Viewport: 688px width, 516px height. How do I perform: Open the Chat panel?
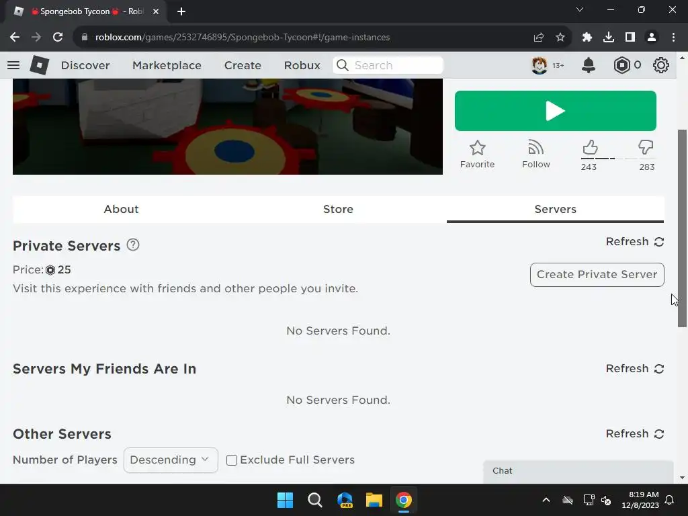click(x=578, y=471)
